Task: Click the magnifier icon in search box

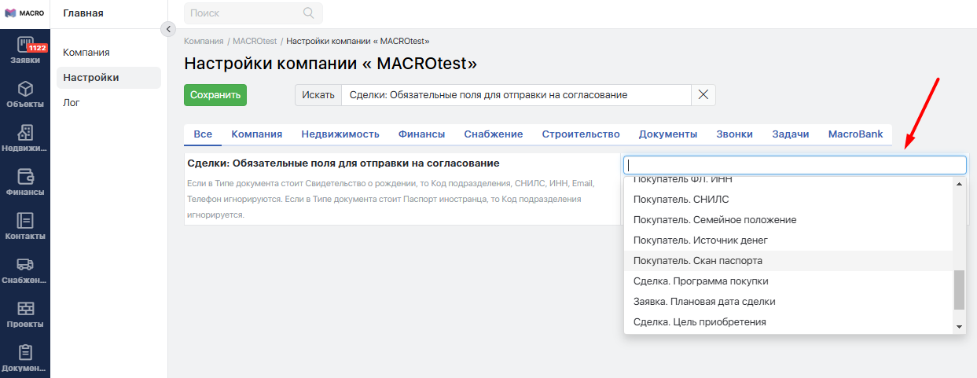Action: tap(308, 13)
